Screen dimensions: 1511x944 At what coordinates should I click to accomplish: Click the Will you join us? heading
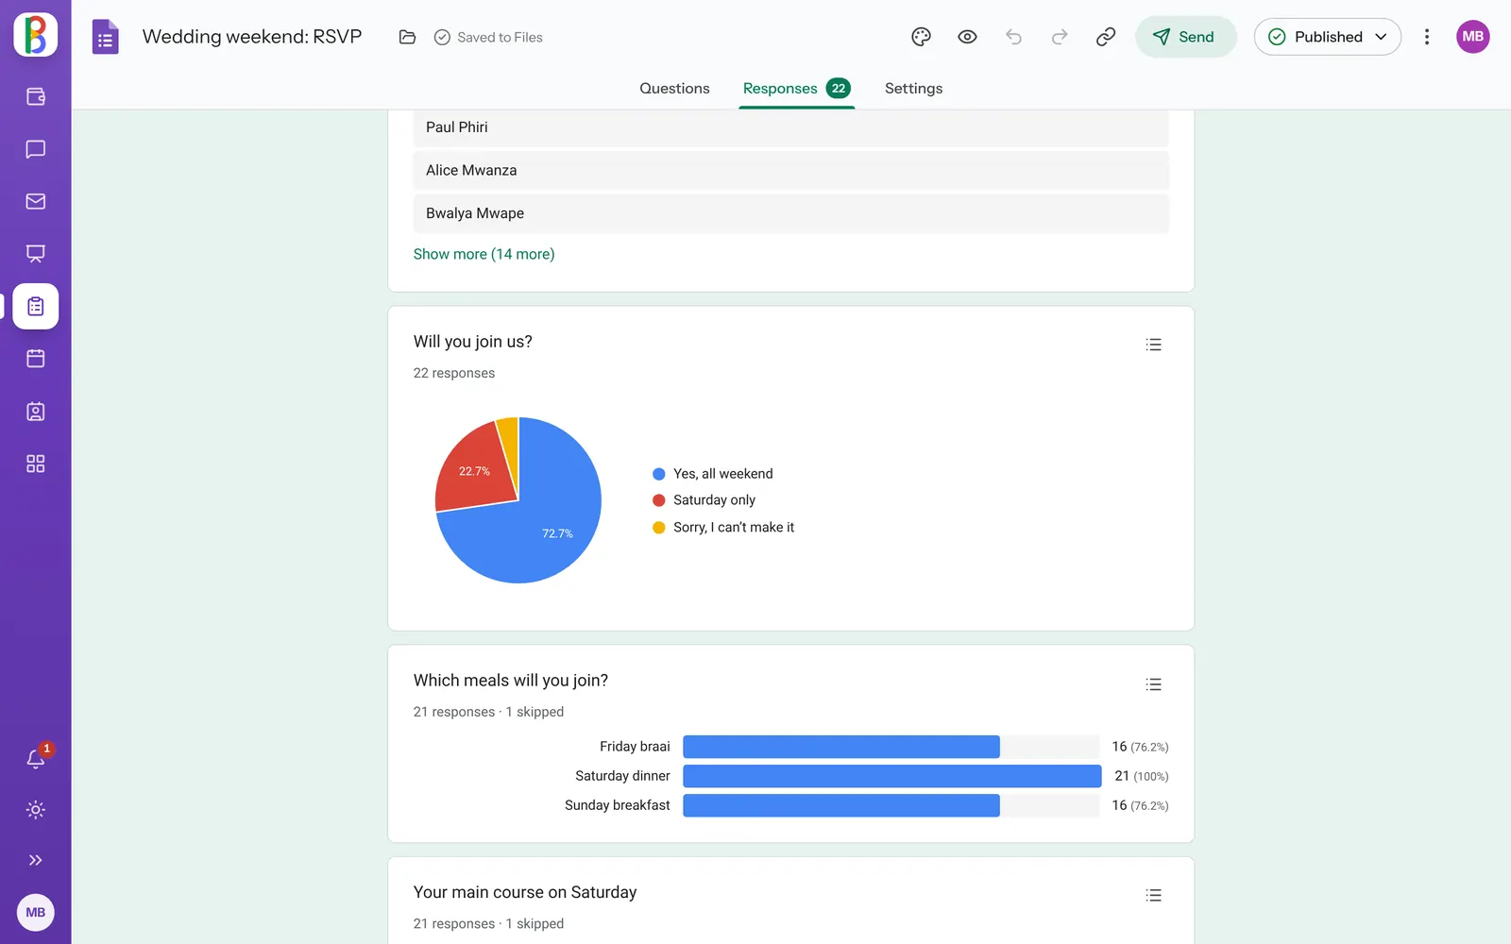(472, 342)
